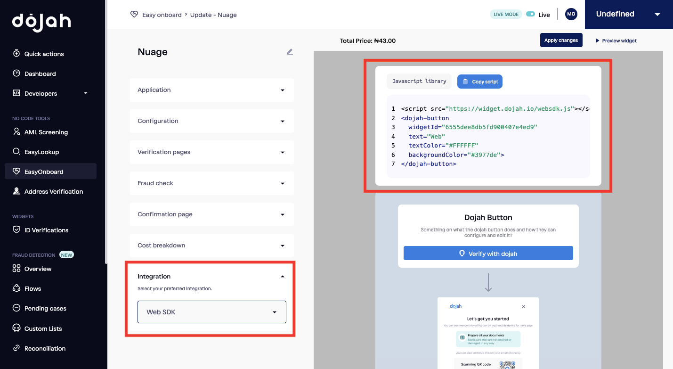Click the Copy script button
Viewport: 673px width, 369px height.
coord(479,82)
